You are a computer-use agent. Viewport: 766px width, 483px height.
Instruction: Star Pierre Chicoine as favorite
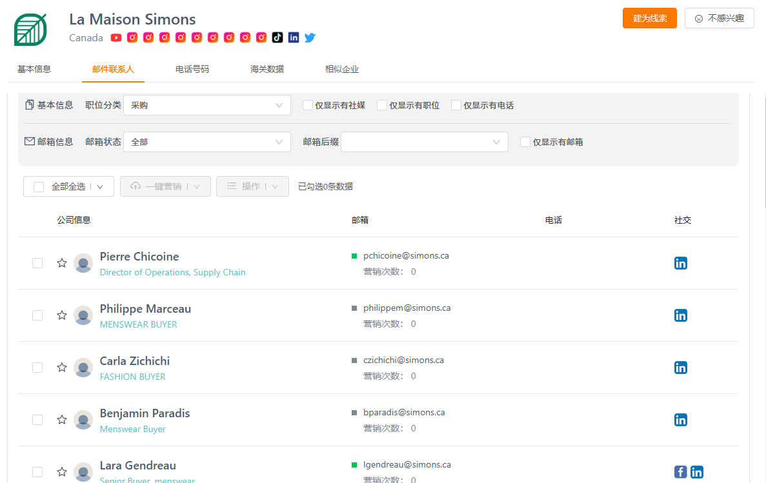pyautogui.click(x=61, y=263)
